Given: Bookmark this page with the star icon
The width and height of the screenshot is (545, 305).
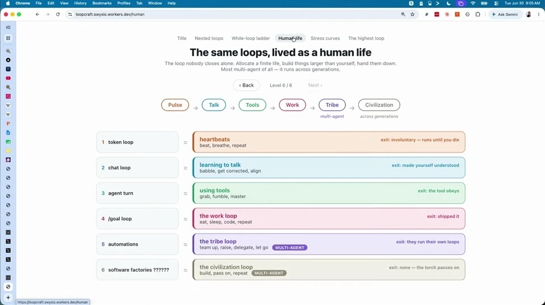Looking at the screenshot, I should point(413,14).
